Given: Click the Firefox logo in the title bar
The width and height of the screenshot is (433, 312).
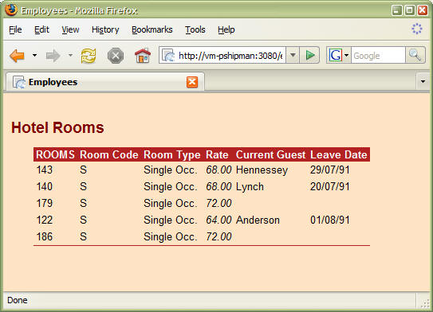Looking at the screenshot, I should (11, 10).
